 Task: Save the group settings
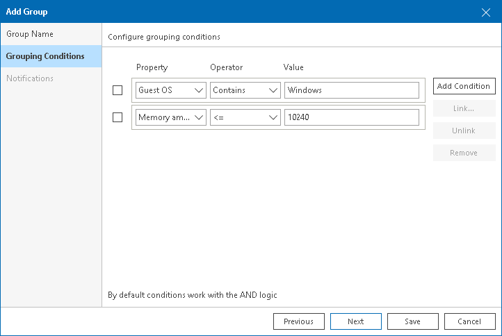(x=412, y=321)
